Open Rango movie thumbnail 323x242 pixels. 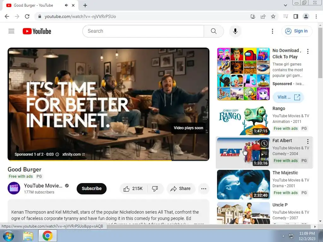point(243,120)
